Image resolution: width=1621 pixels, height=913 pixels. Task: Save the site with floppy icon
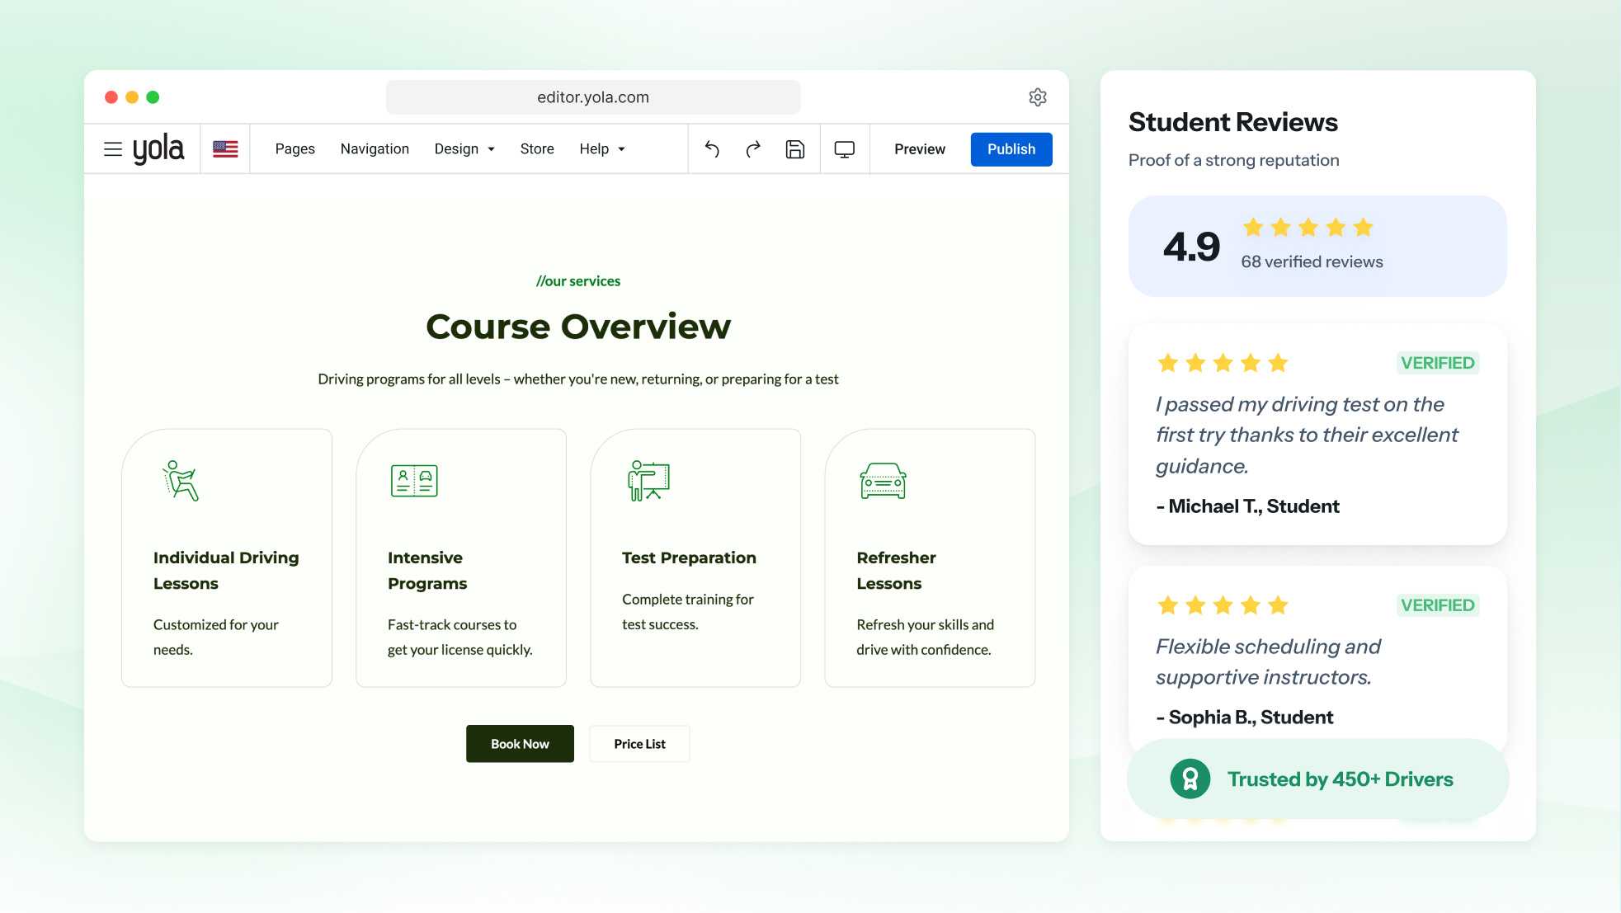point(795,149)
